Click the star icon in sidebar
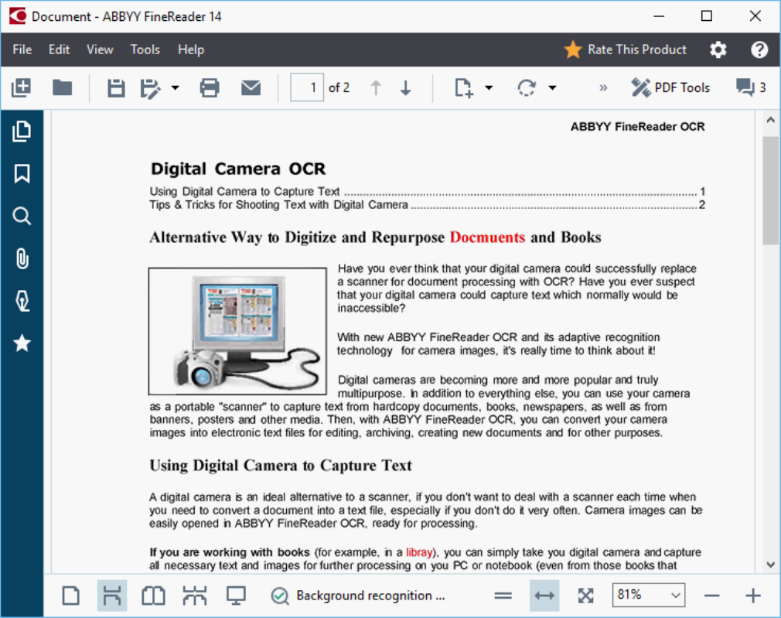This screenshot has width=781, height=618. [x=22, y=343]
